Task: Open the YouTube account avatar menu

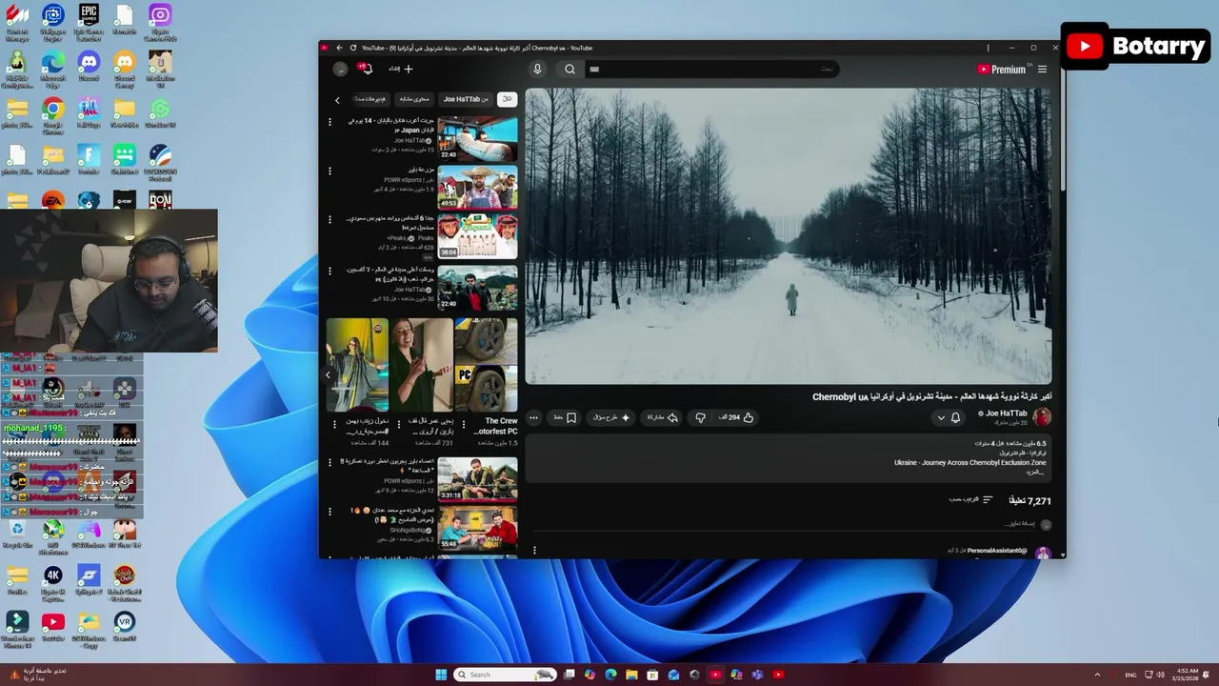Action: (340, 69)
